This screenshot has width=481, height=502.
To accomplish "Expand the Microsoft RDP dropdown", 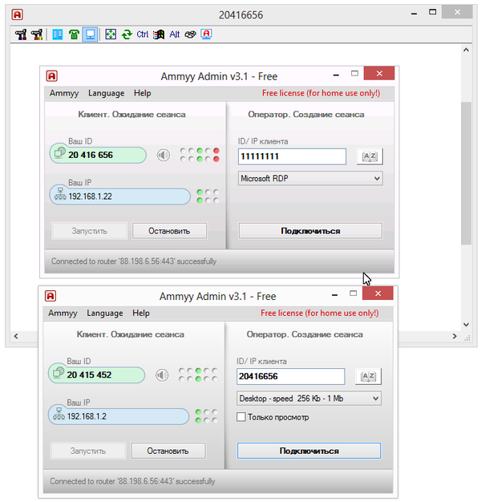I will click(x=378, y=178).
